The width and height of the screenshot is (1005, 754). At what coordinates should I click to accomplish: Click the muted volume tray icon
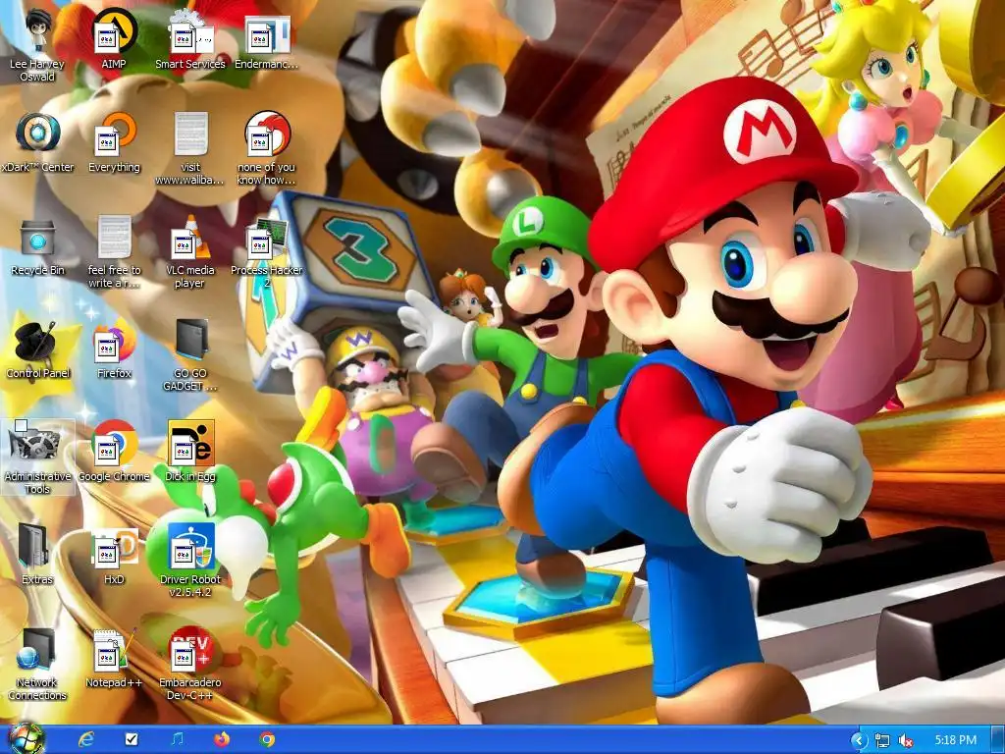906,740
